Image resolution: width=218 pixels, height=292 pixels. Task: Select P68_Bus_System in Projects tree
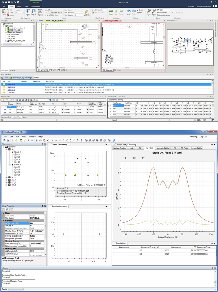coord(15,32)
